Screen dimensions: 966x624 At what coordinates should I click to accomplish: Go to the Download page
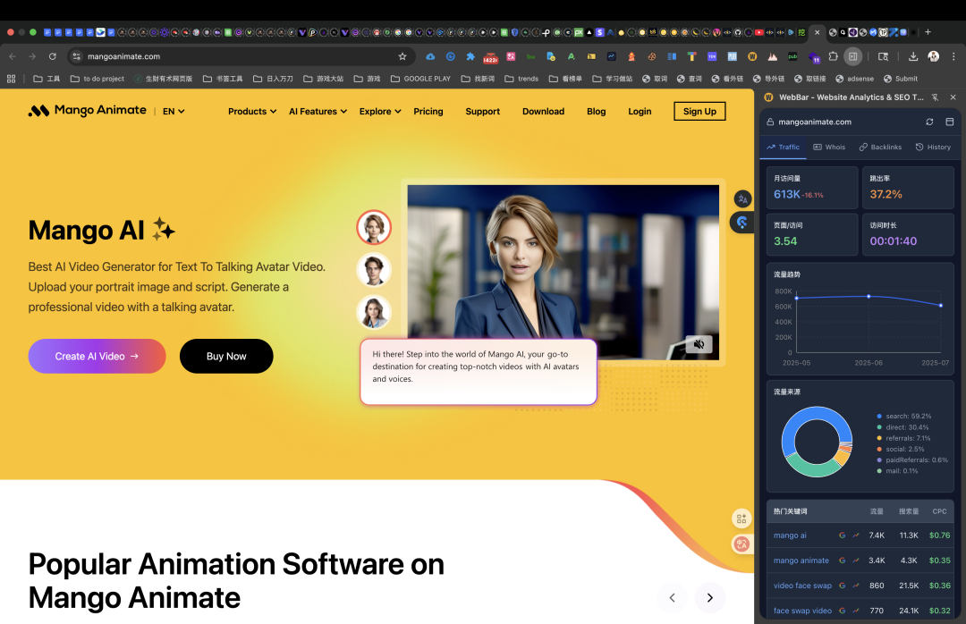tap(544, 112)
